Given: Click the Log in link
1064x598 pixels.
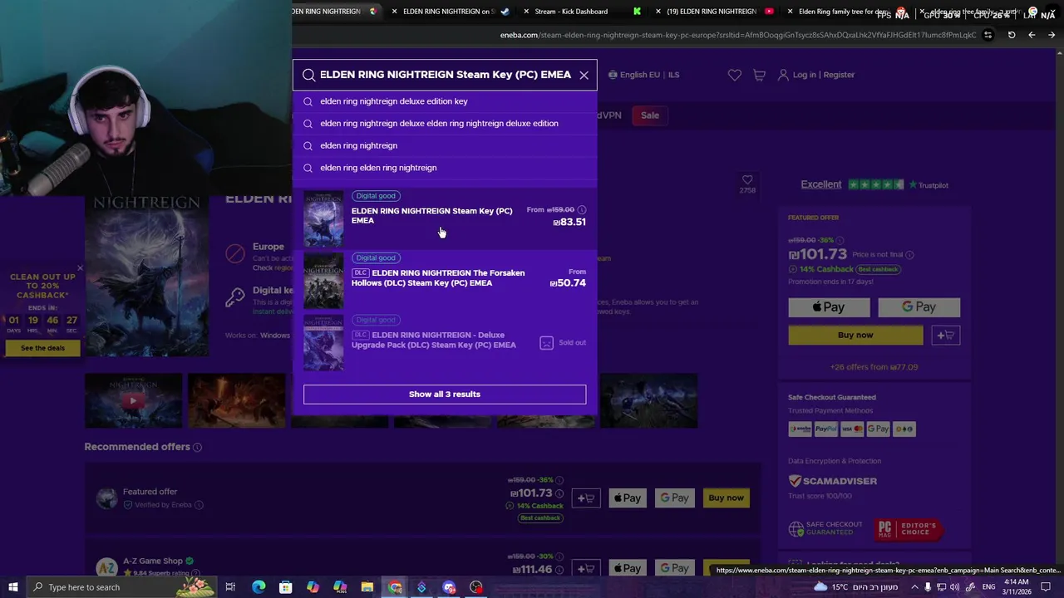Looking at the screenshot, I should [x=804, y=75].
